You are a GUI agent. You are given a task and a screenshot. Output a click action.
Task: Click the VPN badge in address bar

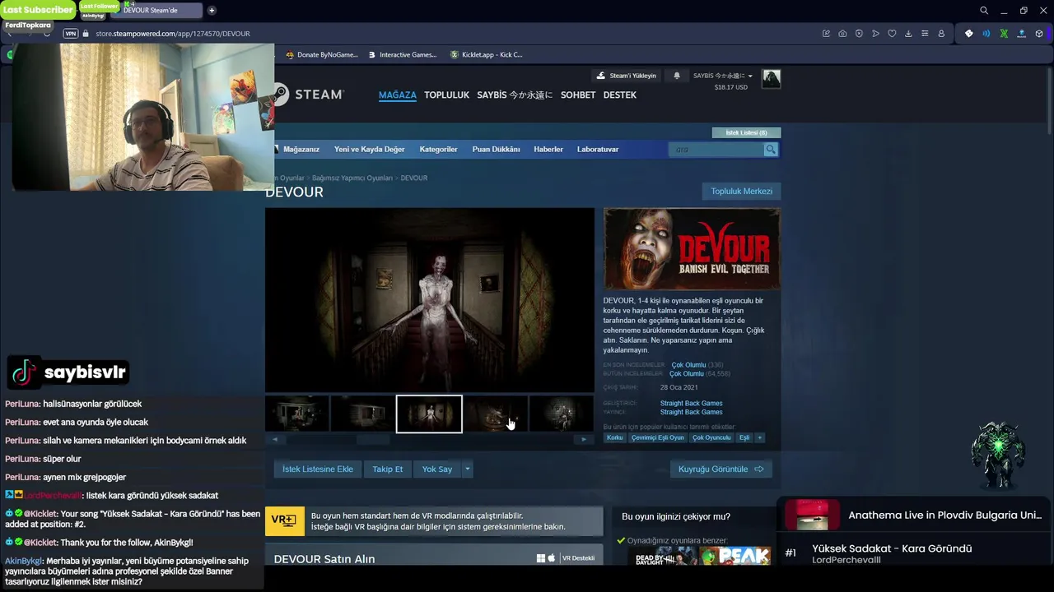pos(70,34)
